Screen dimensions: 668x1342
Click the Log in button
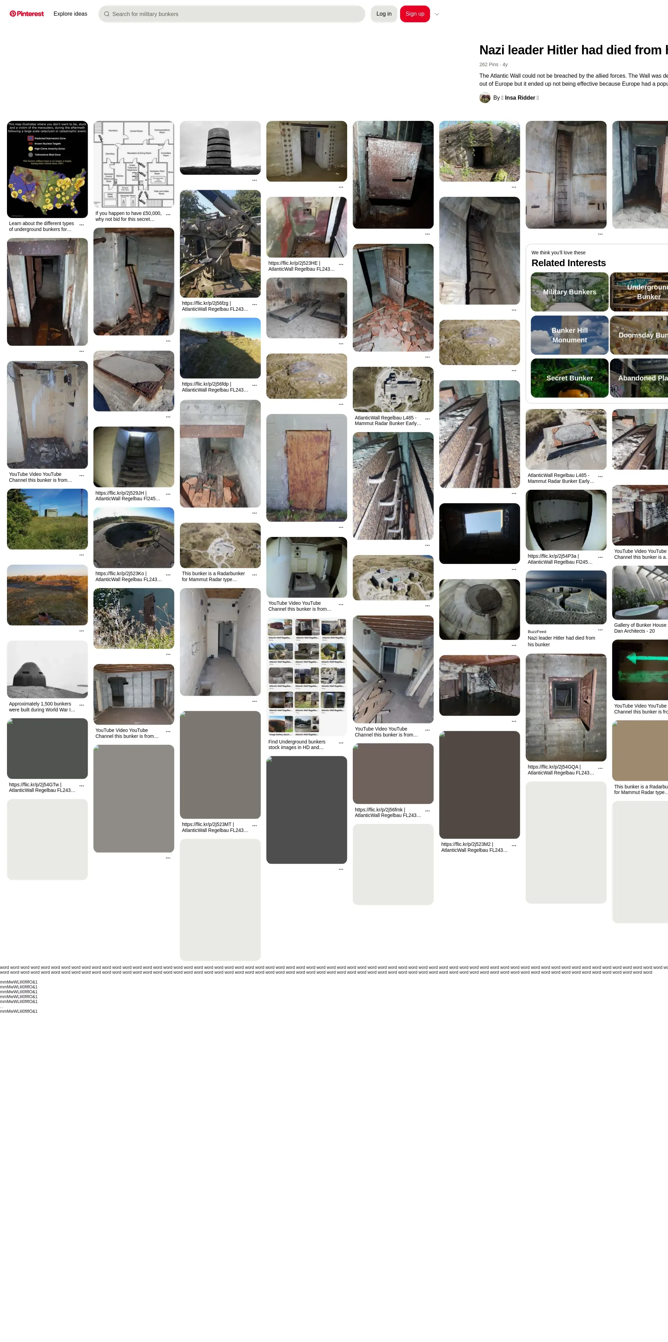coord(384,14)
